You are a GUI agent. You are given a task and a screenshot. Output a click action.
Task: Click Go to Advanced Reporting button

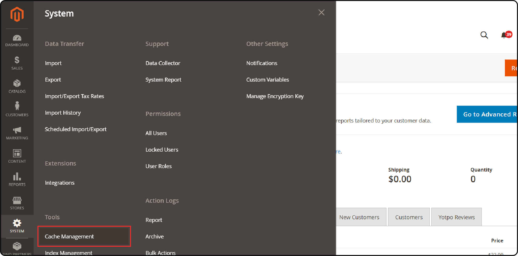487,114
